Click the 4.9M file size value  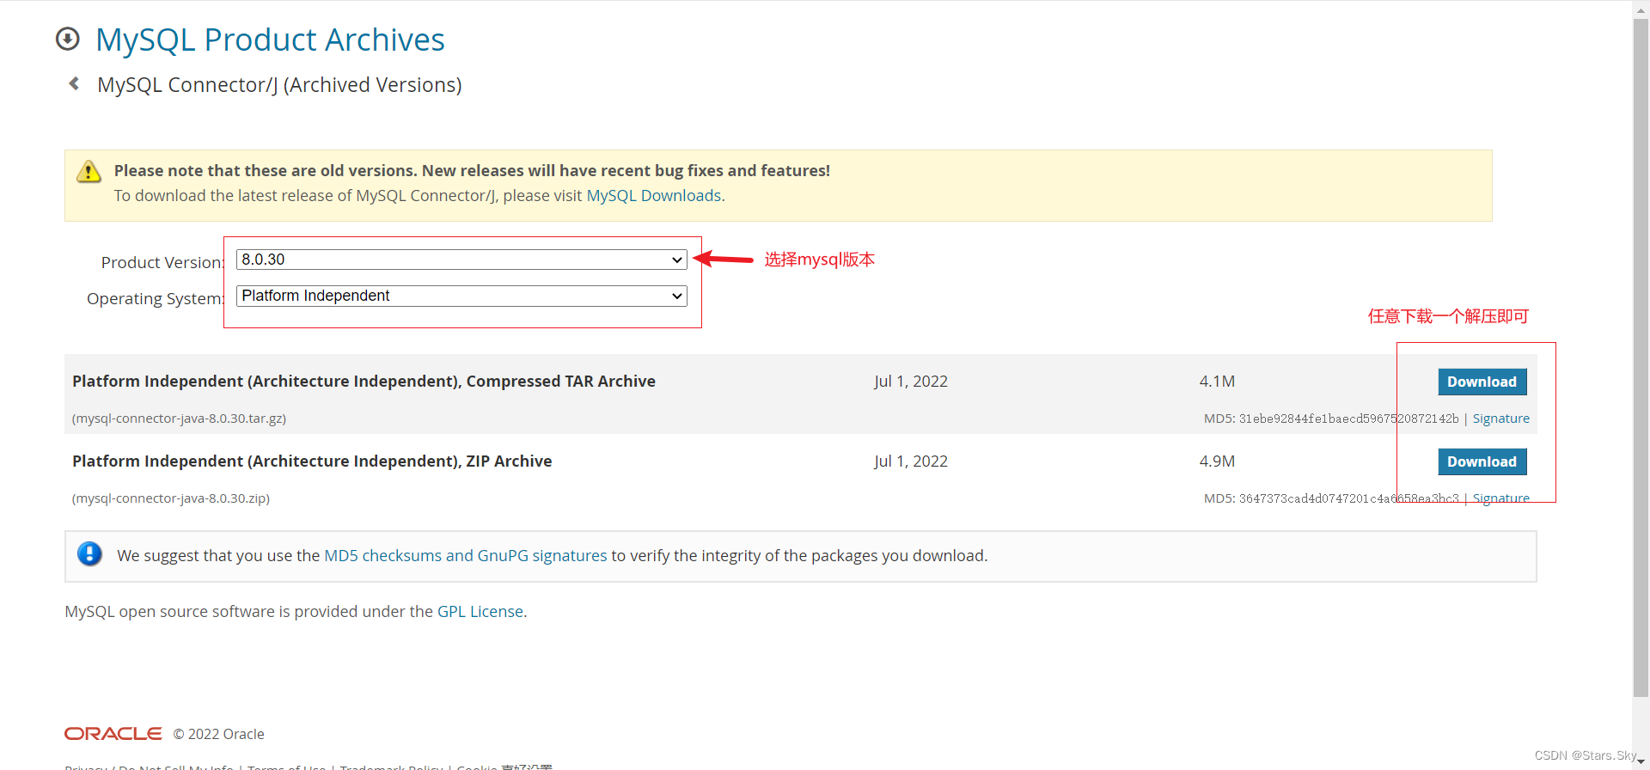(1217, 461)
